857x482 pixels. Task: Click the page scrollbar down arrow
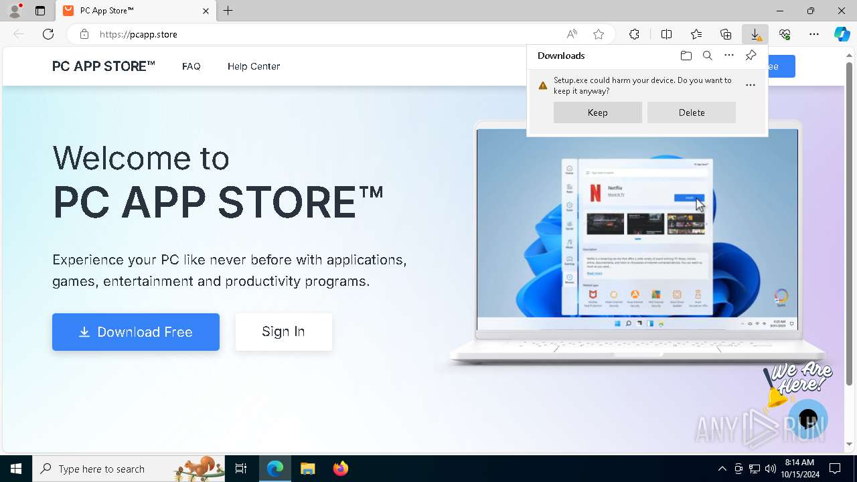(850, 444)
